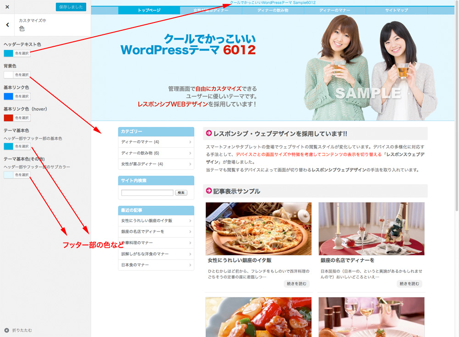Click the 銀座の名店でディナーを title under the table image
459x337 pixels.
click(347, 260)
